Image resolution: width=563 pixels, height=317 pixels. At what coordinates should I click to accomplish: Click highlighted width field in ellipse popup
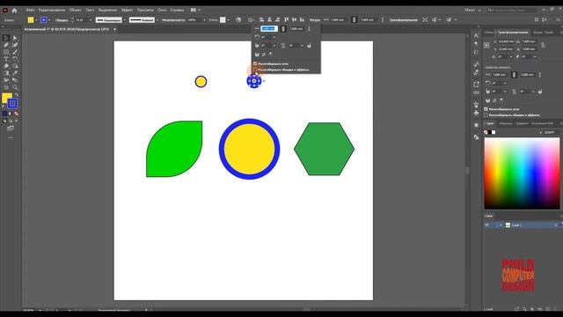pos(268,29)
